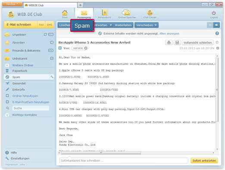
Task: Open the Adressbuch section
Action: tap(104, 14)
